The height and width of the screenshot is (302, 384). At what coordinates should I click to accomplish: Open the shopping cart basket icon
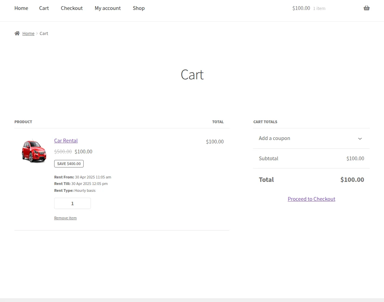point(367,8)
